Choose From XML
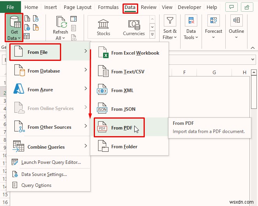This screenshot has width=258, height=206. point(129,91)
